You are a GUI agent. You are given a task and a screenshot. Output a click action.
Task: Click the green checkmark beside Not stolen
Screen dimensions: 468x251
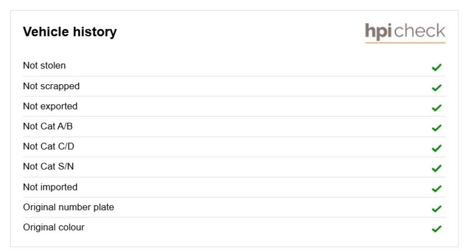click(x=437, y=68)
